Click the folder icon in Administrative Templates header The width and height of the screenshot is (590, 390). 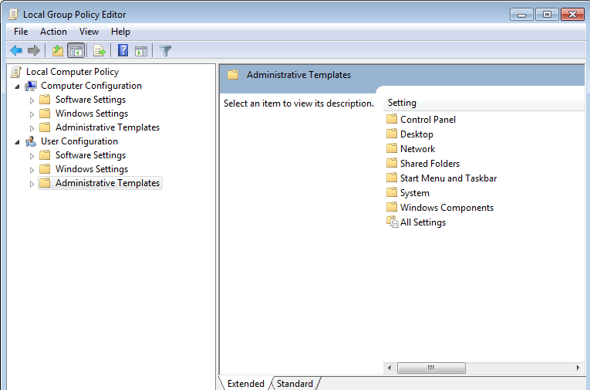[233, 75]
